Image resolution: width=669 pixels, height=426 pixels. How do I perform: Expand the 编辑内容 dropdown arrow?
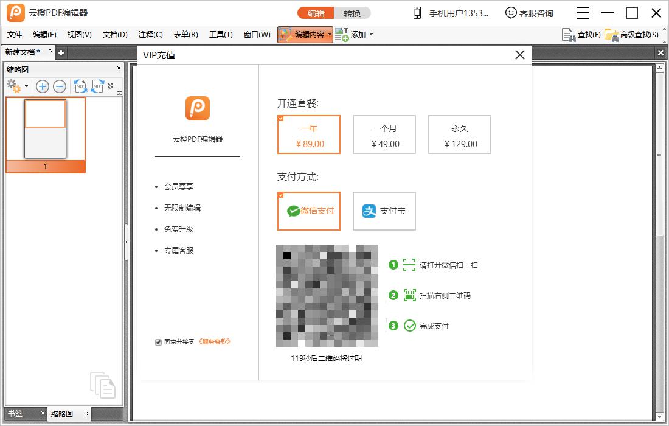click(330, 35)
